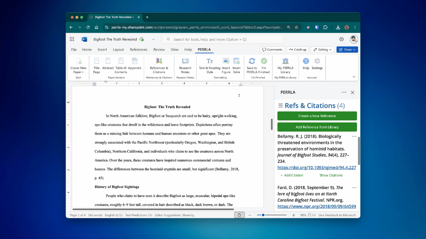Screen dimensions: 426x239
Task: Click Insert Table in ribbon
Action: pyautogui.click(x=237, y=66)
